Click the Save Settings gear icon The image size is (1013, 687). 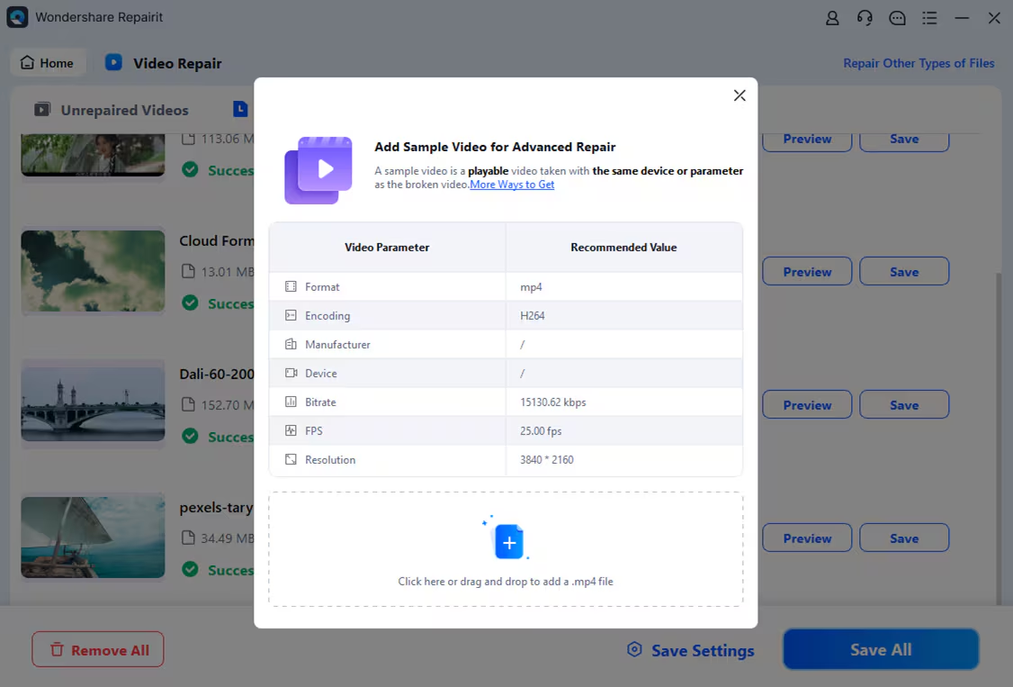634,650
